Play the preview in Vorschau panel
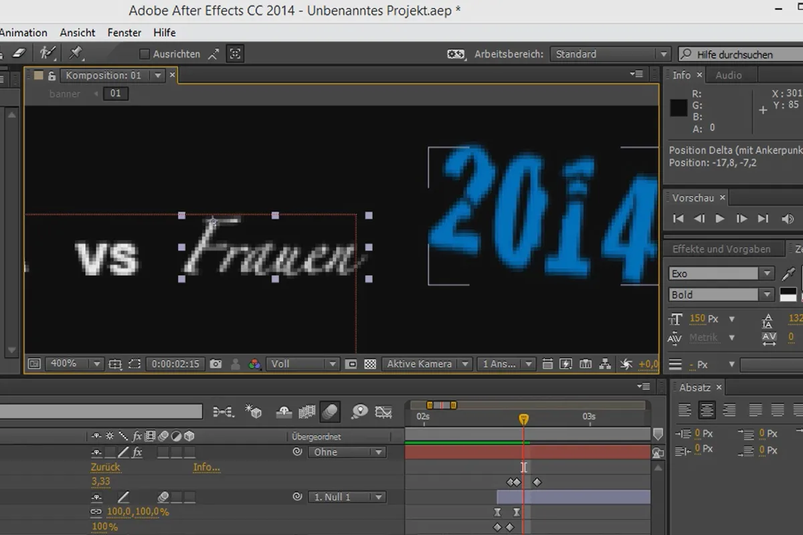Screen dimensions: 803x535 coord(720,219)
